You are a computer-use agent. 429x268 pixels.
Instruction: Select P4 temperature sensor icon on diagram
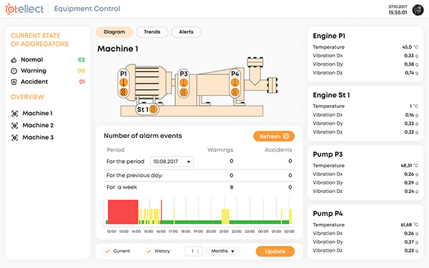(x=235, y=82)
